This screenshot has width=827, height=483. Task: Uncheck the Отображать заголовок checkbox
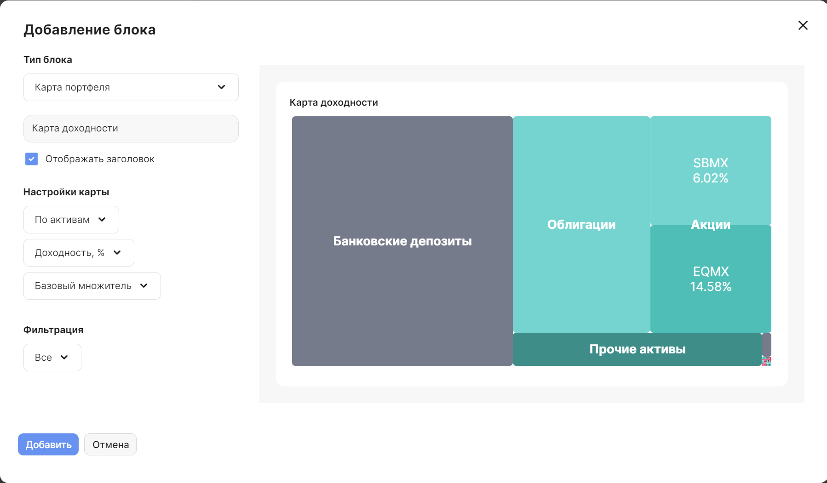[x=31, y=159]
